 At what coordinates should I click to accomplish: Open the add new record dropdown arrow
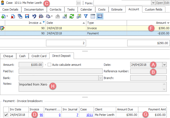pyautogui.click(x=7, y=16)
